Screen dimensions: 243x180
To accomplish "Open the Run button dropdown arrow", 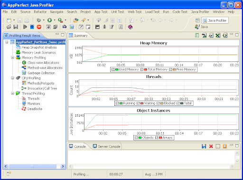I will click(x=55, y=20).
